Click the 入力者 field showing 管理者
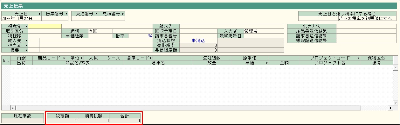The image size is (400, 125). [264, 31]
